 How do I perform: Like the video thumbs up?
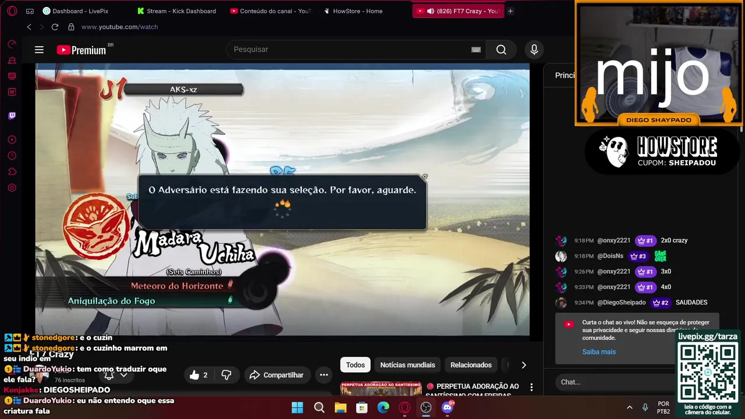tap(198, 375)
